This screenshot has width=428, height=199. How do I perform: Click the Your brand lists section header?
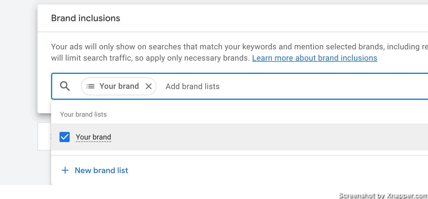[x=83, y=114]
